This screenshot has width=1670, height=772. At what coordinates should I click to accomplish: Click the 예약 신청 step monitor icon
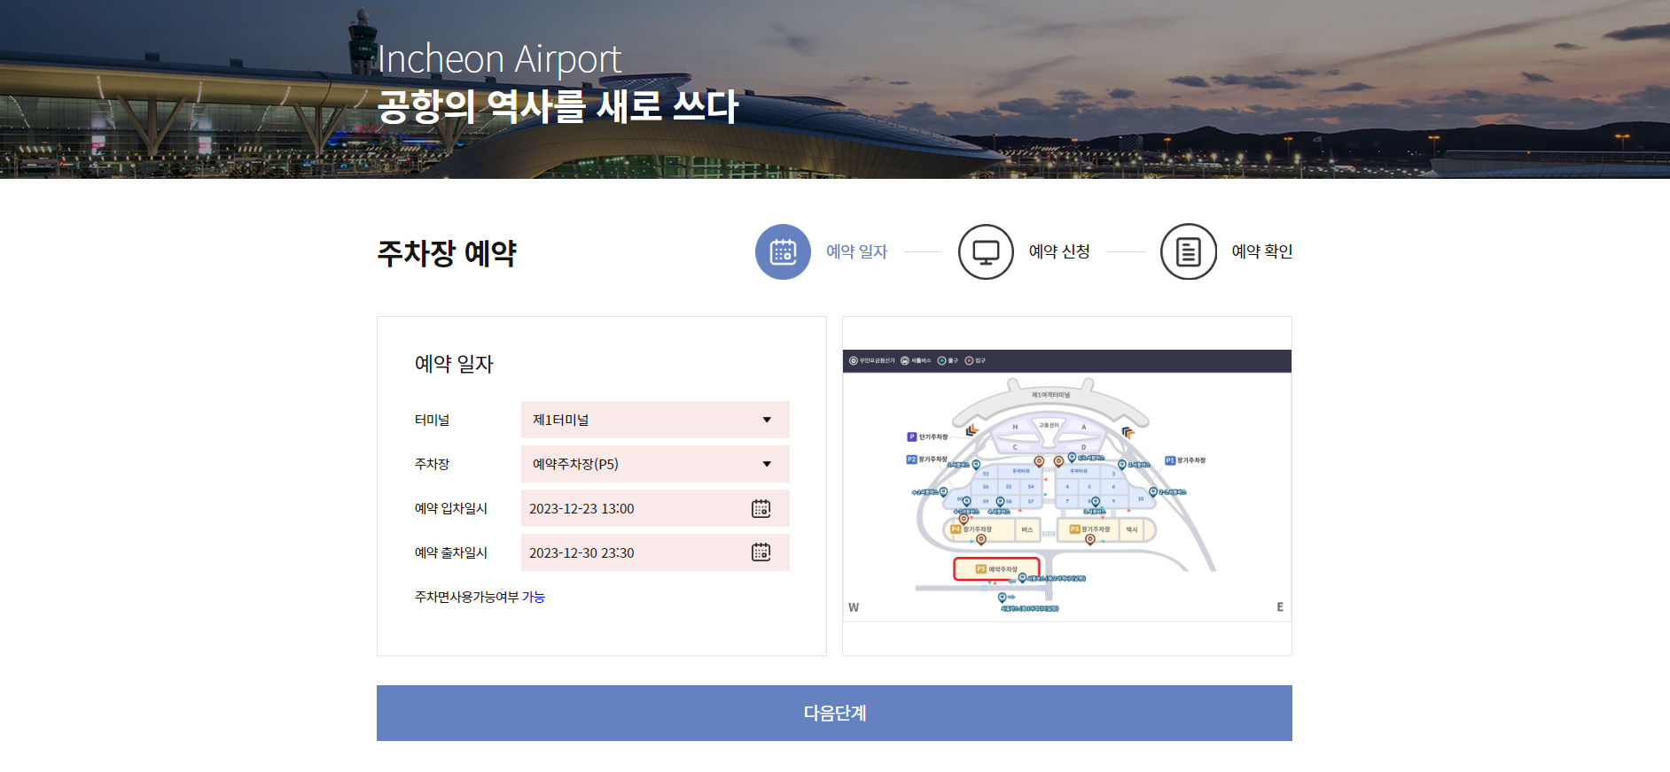tap(986, 251)
